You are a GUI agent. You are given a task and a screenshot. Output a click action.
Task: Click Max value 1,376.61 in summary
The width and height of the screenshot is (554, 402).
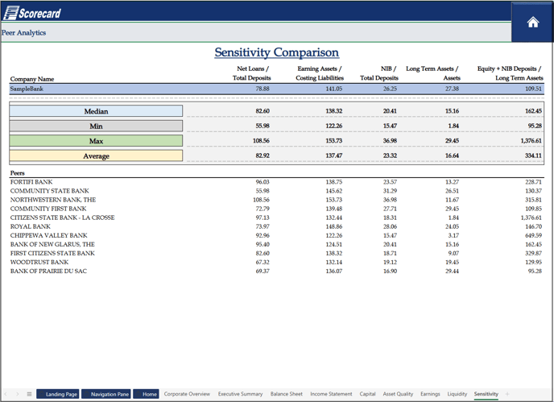pos(531,141)
